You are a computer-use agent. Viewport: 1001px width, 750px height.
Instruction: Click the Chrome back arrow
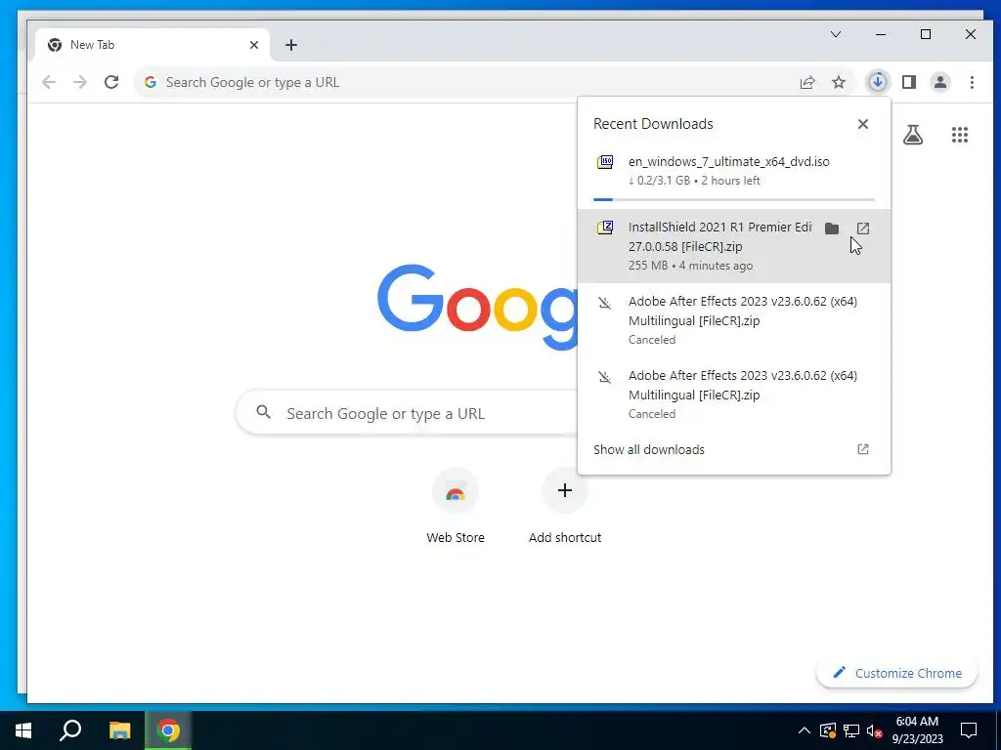(49, 82)
